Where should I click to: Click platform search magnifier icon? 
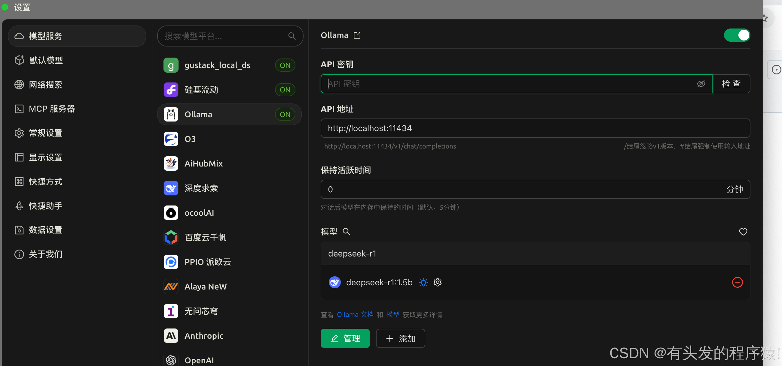(292, 36)
